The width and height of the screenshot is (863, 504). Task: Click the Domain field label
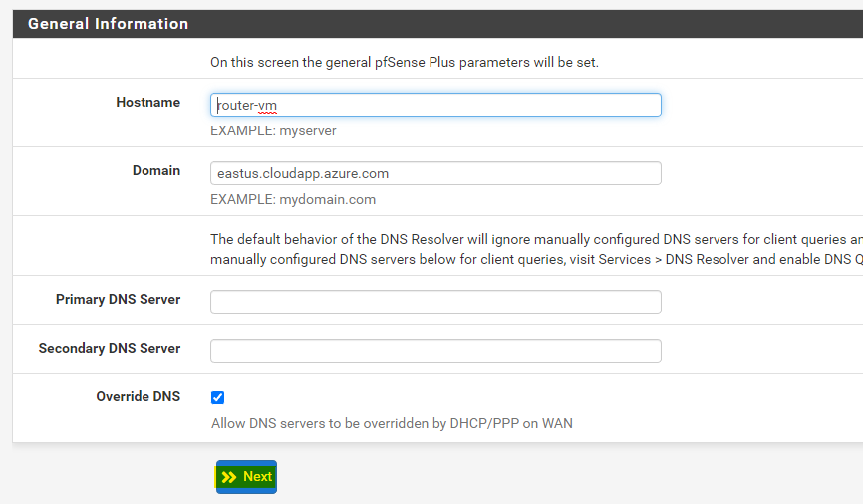[156, 170]
